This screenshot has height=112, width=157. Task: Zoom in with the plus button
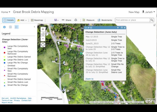[43, 29]
